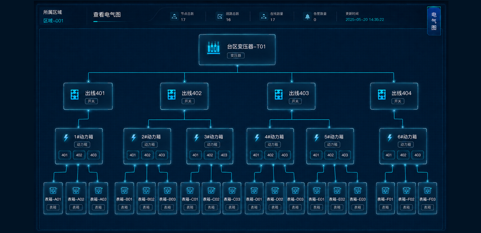Click the lightning icon on 1#动力箱
The height and width of the screenshot is (233, 481).
(66, 138)
